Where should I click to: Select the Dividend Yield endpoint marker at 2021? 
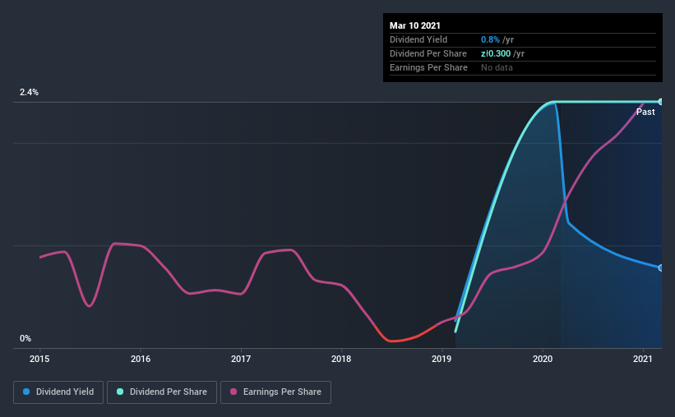point(661,268)
